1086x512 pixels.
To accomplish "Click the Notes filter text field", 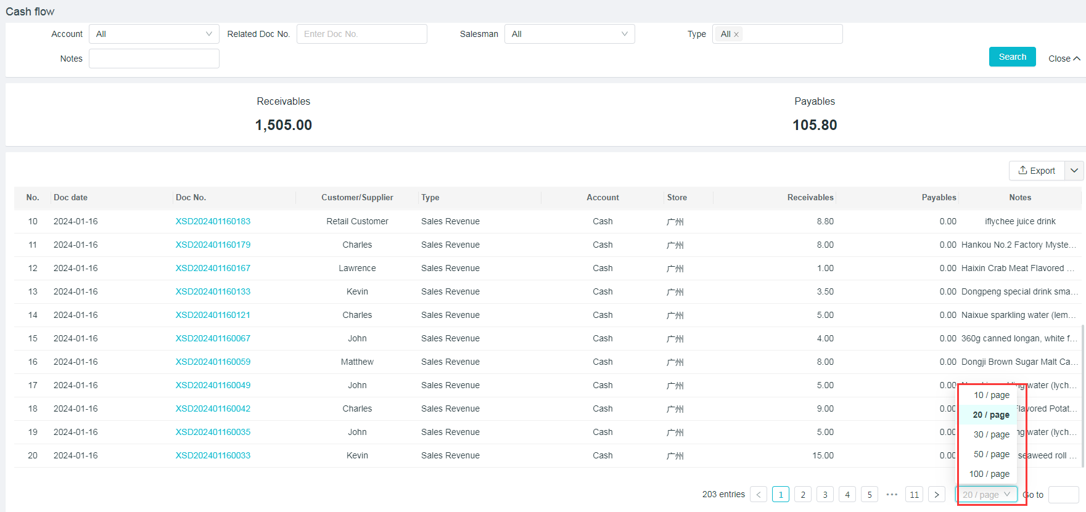I will coord(154,59).
